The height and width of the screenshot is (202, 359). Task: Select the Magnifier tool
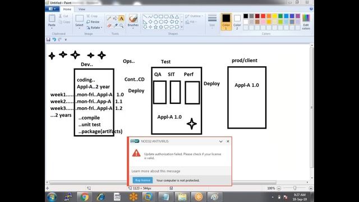click(121, 25)
